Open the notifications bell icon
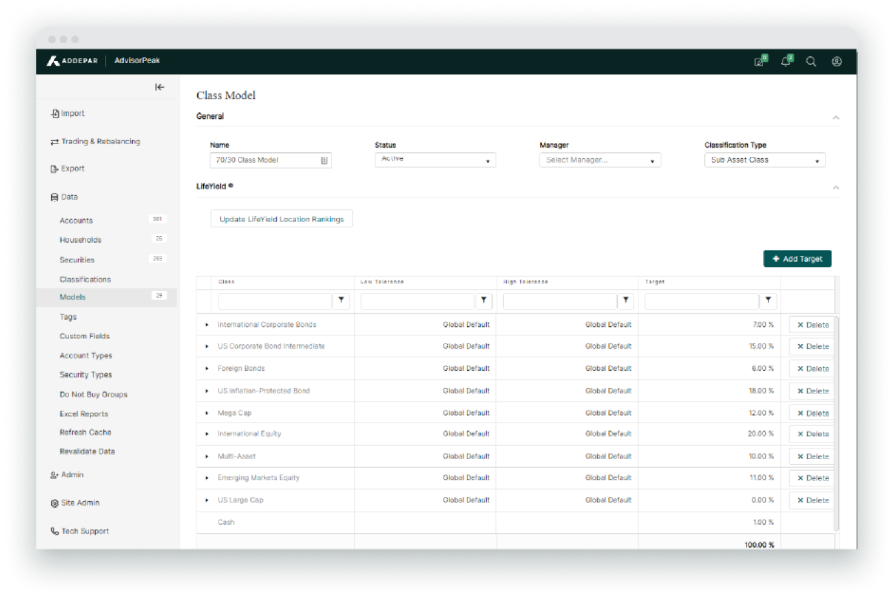Image resolution: width=894 pixels, height=598 pixels. click(x=786, y=60)
